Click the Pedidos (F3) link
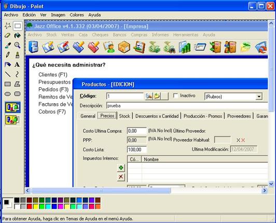Screen dimensions: 276x223 point(53,89)
